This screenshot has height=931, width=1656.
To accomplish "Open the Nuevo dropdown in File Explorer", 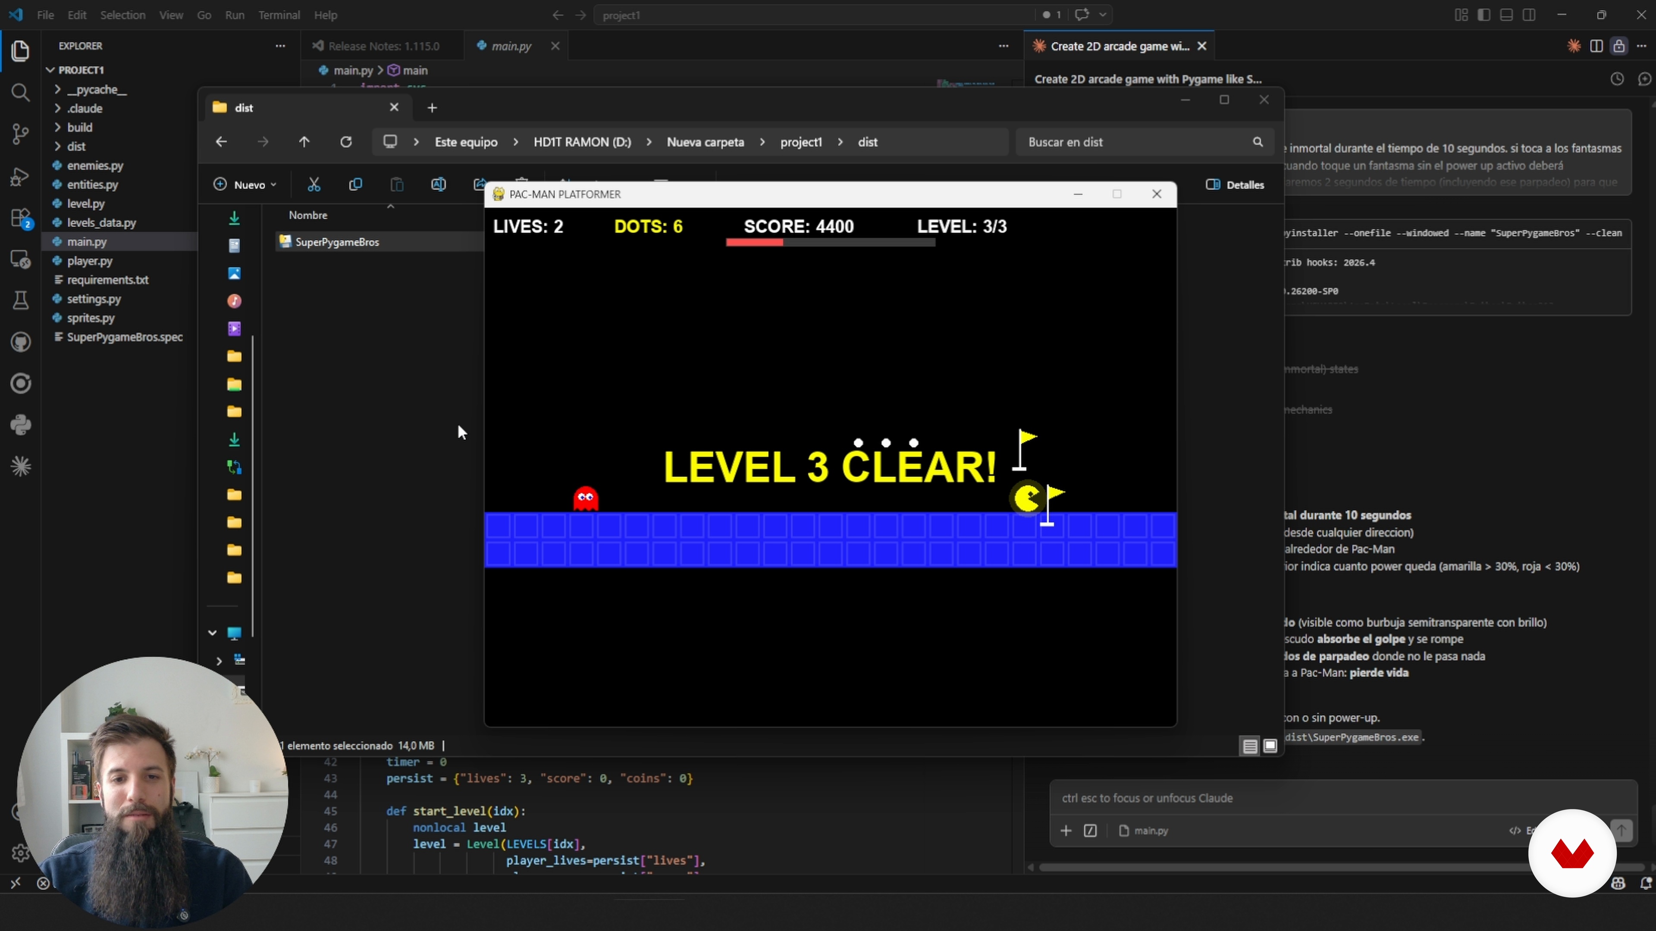I will 245,185.
